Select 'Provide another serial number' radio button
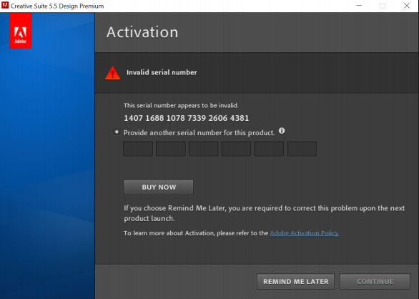419x299 pixels. (x=117, y=132)
